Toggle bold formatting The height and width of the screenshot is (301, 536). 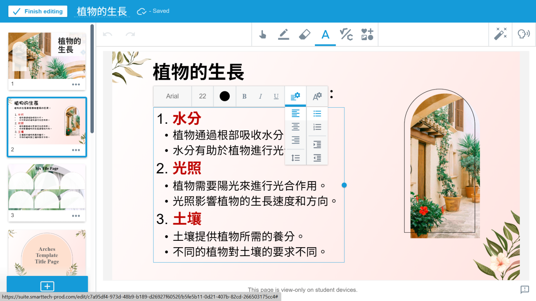click(244, 96)
